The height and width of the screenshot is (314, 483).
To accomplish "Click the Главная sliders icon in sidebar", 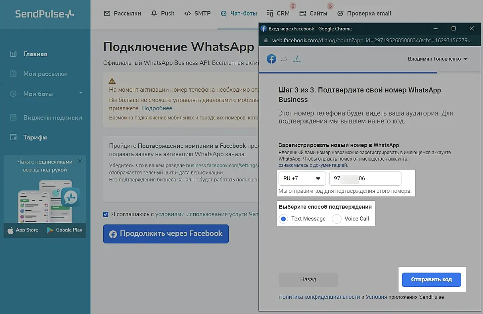I will pyautogui.click(x=13, y=54).
